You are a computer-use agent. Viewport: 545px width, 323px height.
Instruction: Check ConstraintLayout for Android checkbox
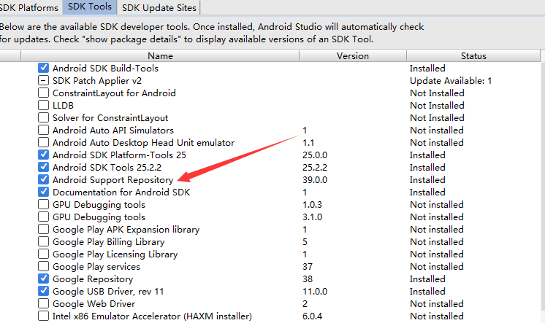[x=43, y=93]
